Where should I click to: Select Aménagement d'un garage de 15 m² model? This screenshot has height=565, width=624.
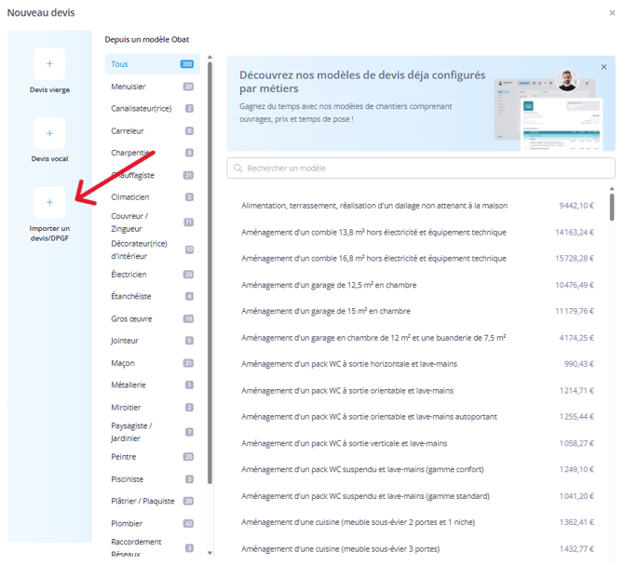(326, 311)
